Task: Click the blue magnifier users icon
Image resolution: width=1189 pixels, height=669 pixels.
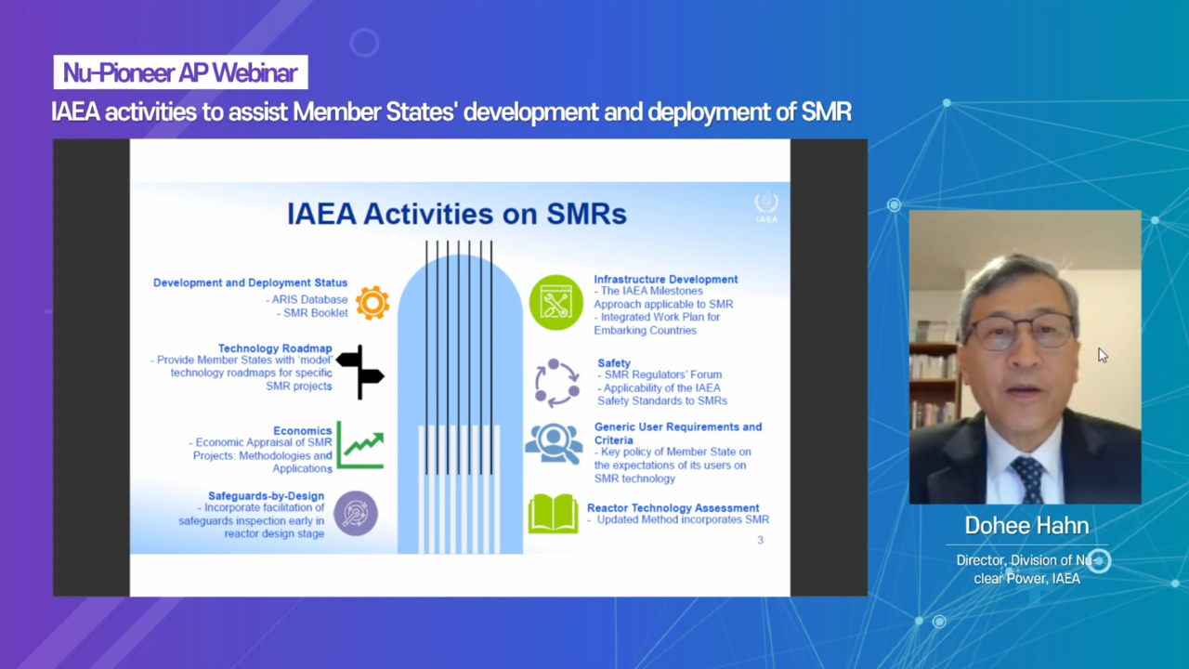Action: coord(554,444)
